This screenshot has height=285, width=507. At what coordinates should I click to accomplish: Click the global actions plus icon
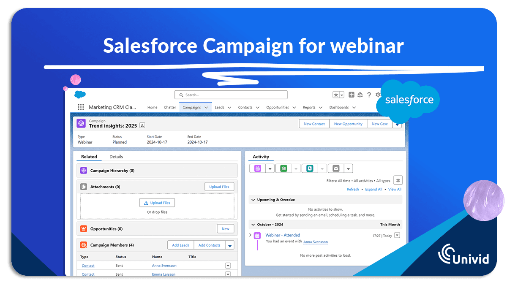click(352, 95)
